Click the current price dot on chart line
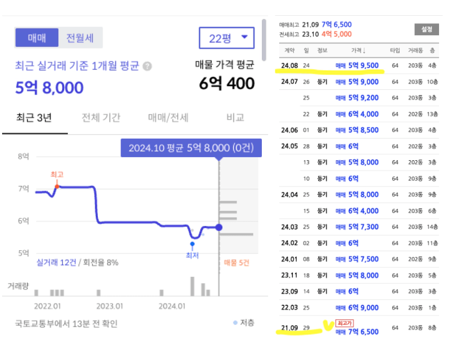449x351 pixels. tap(219, 228)
